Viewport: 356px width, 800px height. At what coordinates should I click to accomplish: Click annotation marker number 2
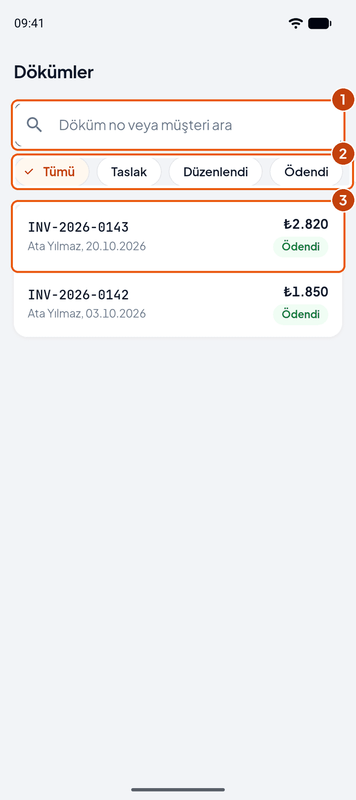(343, 153)
